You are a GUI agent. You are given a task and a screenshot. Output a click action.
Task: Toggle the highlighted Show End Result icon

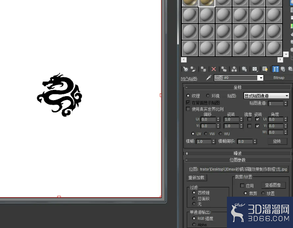pyautogui.click(x=275, y=69)
